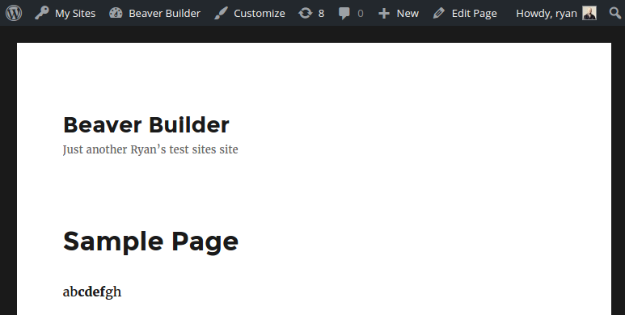625x315 pixels.
Task: Click the pencil Edit Page icon
Action: coord(439,13)
